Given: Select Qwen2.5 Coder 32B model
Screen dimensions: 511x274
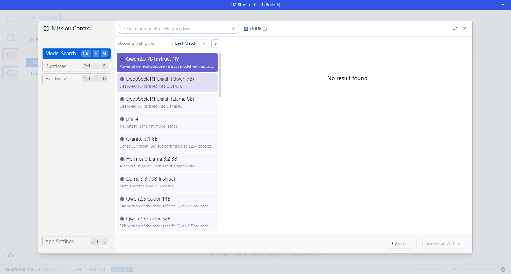Looking at the screenshot, I should click(167, 222).
